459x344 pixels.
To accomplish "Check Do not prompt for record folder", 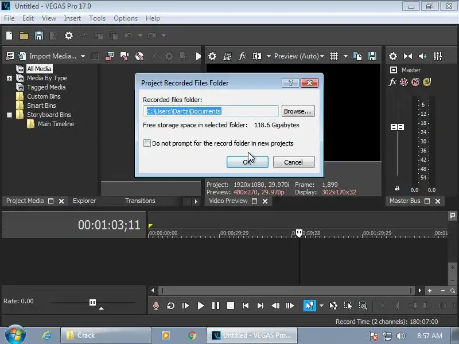I will (x=147, y=143).
